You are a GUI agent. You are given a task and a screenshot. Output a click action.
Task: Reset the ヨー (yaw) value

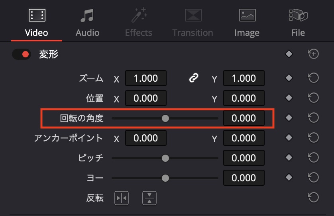pos(314,178)
